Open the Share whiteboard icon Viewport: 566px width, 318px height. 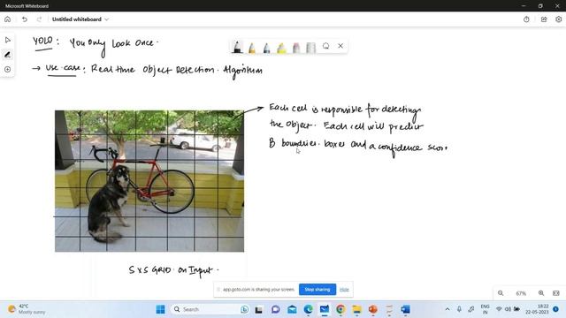pyautogui.click(x=544, y=19)
